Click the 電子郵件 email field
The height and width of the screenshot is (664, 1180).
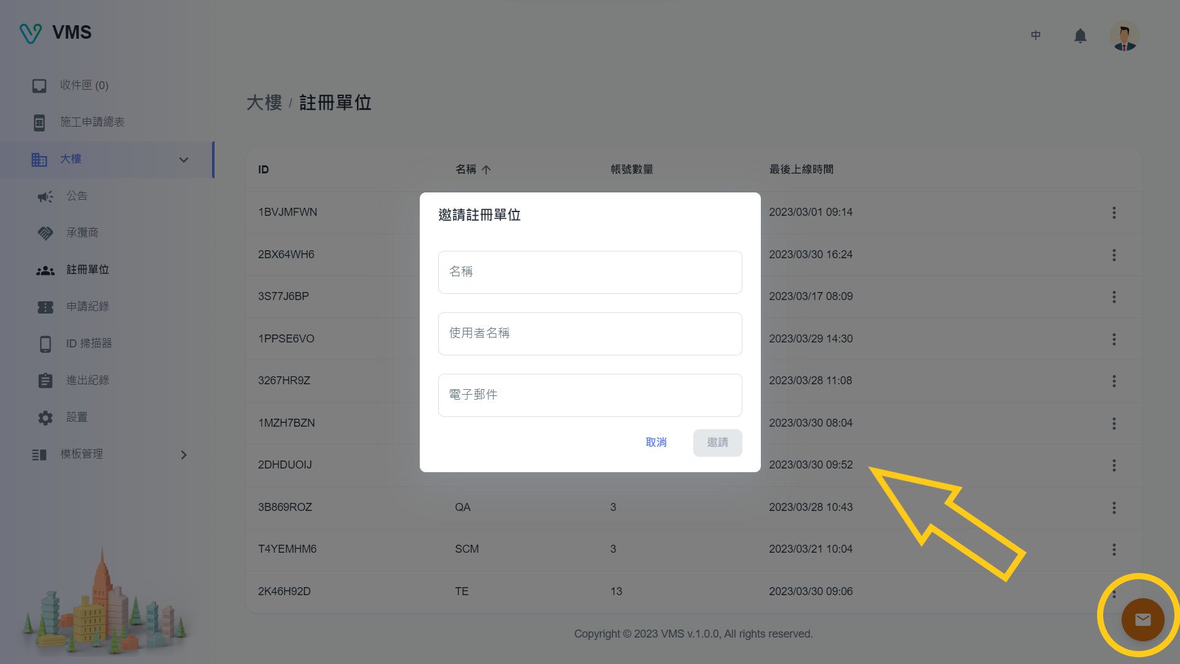(589, 395)
